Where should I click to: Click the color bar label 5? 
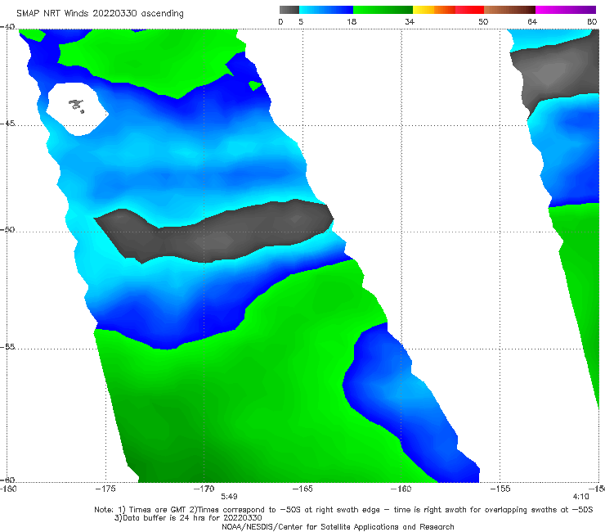click(x=301, y=21)
